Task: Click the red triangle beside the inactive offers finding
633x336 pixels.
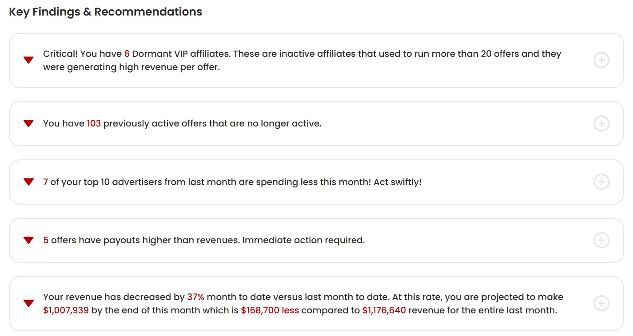Action: 28,123
